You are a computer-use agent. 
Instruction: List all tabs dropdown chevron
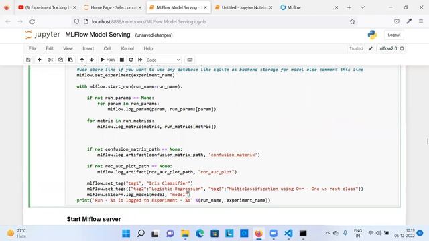point(363,7)
